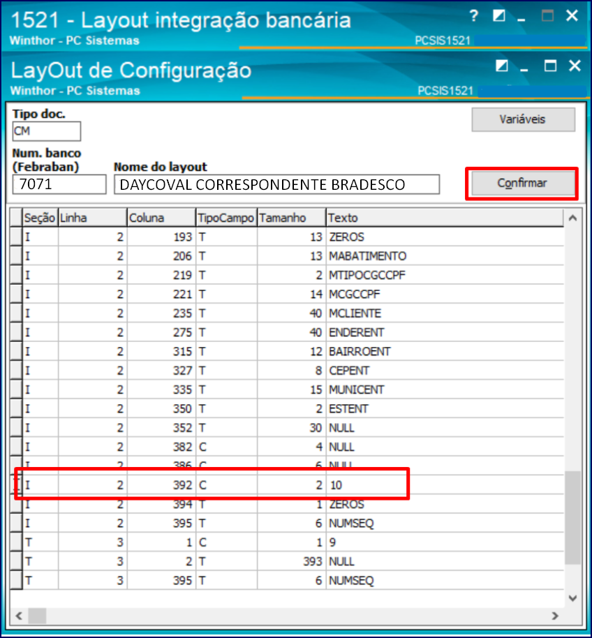Image resolution: width=592 pixels, height=638 pixels.
Task: Close the 1521 Layout integração bancária window
Action: (572, 16)
